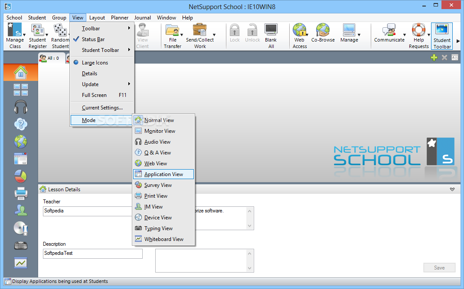The width and height of the screenshot is (464, 289).
Task: Select the Large Icons radio option
Action: pos(102,63)
